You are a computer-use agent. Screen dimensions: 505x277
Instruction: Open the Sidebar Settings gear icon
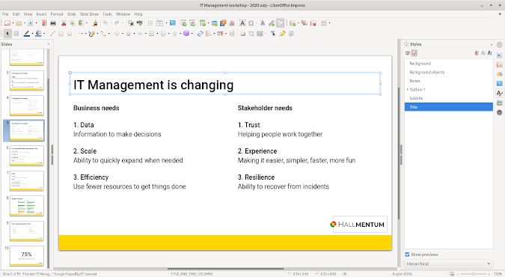pyautogui.click(x=500, y=44)
